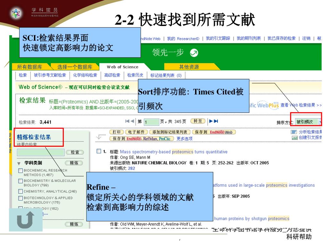Click NATURE CHEMICAL BIOLOGY source text
The image size is (328, 246).
click(x=159, y=163)
